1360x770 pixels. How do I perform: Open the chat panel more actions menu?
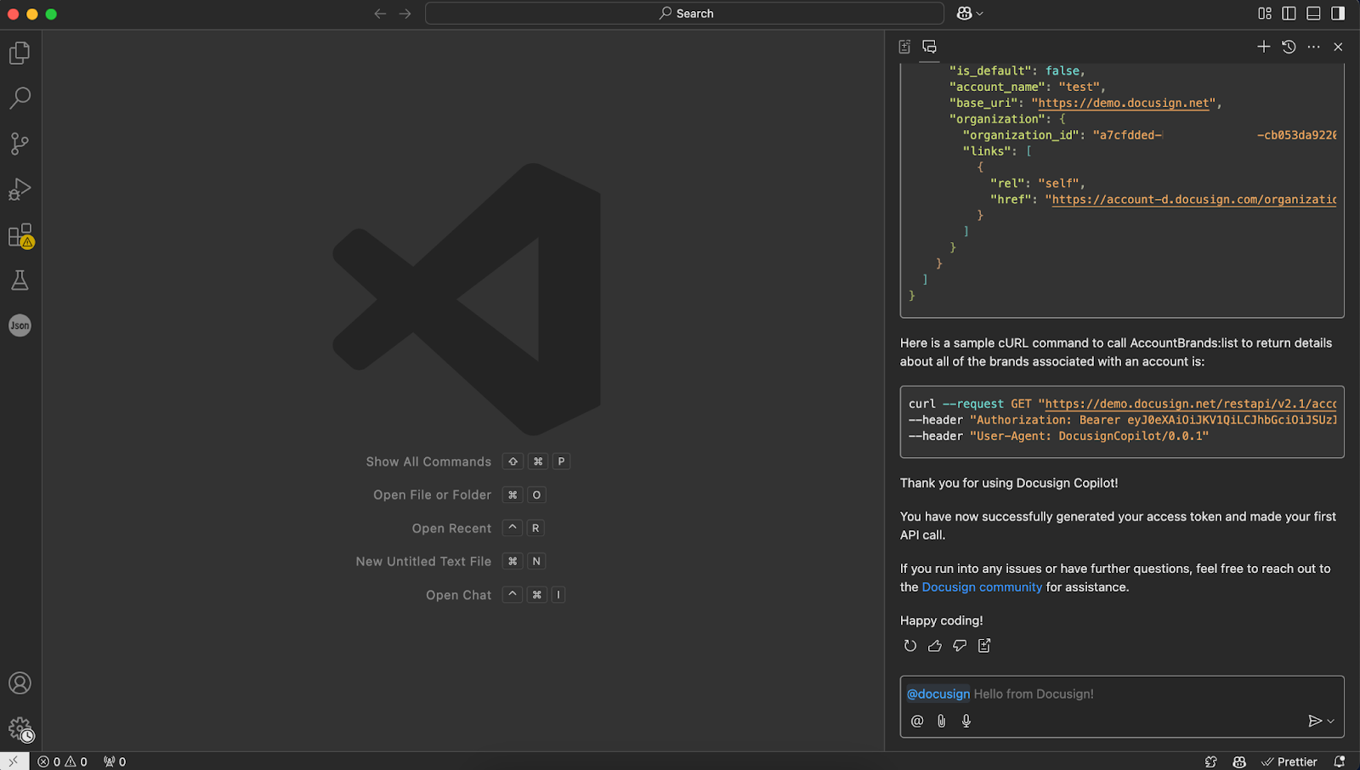click(1313, 47)
